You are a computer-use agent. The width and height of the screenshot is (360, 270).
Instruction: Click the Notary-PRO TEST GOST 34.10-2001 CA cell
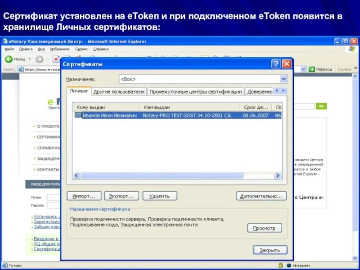click(187, 116)
